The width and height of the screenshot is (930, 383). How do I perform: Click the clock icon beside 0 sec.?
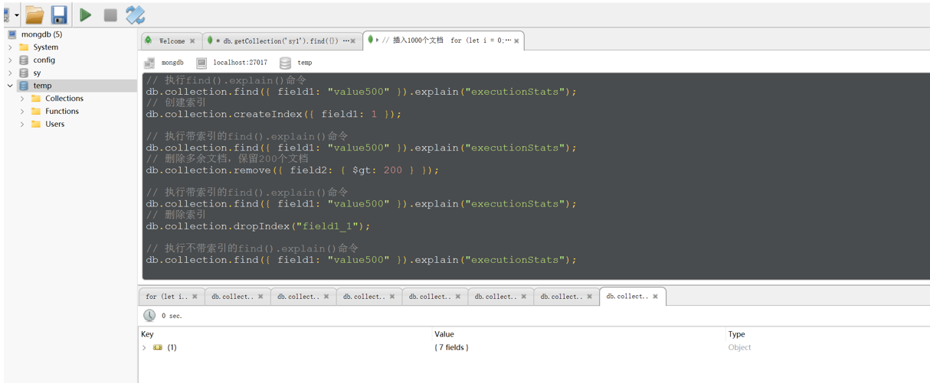tap(149, 316)
